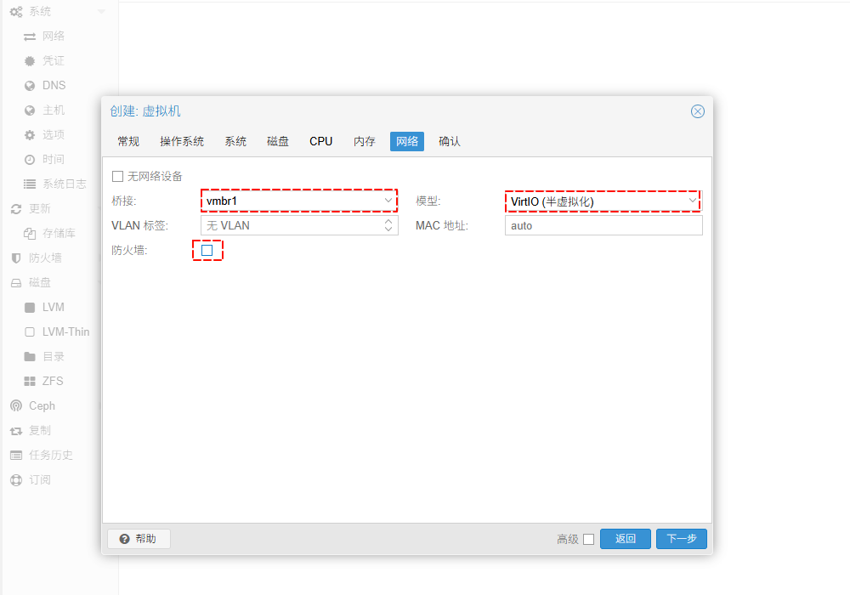Close the Create VM (创建: 虚拟机) dialog
850x595 pixels.
pyautogui.click(x=697, y=111)
